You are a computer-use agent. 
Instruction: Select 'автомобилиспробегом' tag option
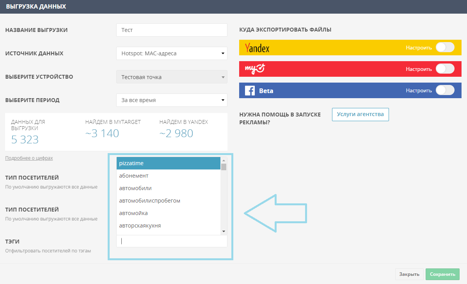click(168, 200)
